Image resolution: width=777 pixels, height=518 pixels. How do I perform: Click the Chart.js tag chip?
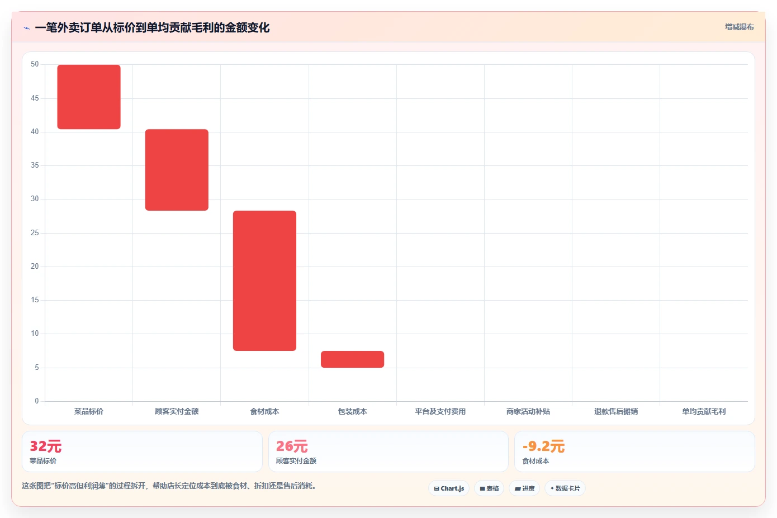[x=449, y=488]
